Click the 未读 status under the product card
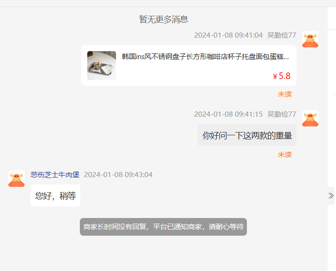Image resolution: width=336 pixels, height=271 pixels. (x=285, y=94)
